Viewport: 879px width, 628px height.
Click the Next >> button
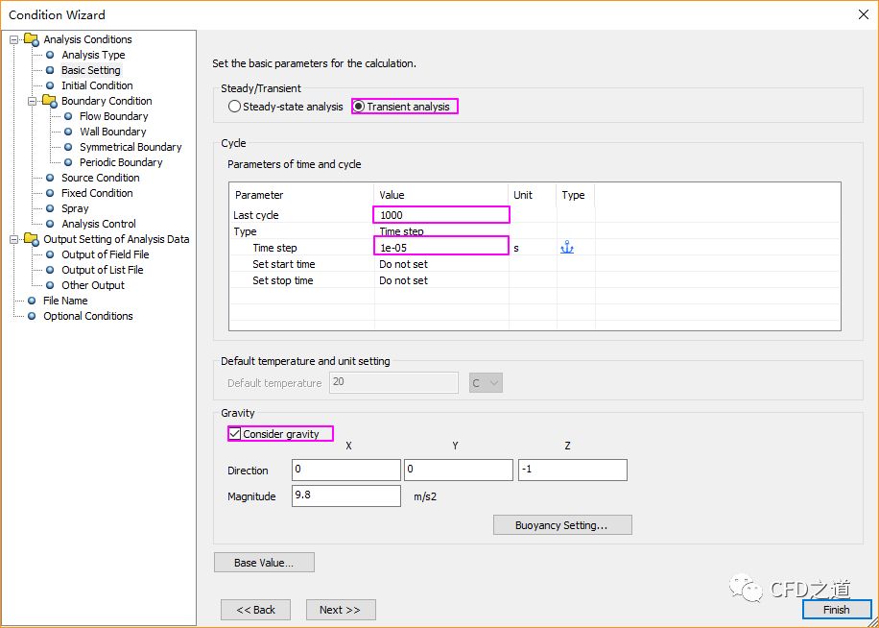[x=340, y=610]
